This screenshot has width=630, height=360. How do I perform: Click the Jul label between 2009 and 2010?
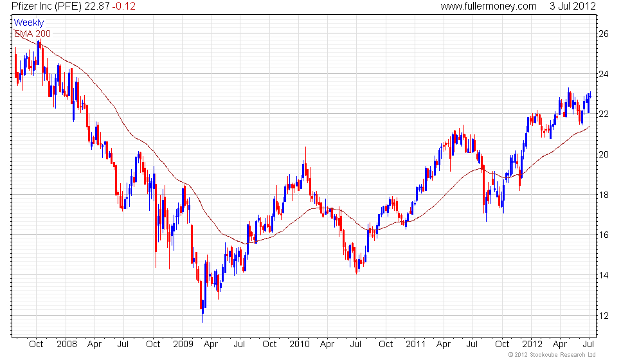pyautogui.click(x=239, y=344)
